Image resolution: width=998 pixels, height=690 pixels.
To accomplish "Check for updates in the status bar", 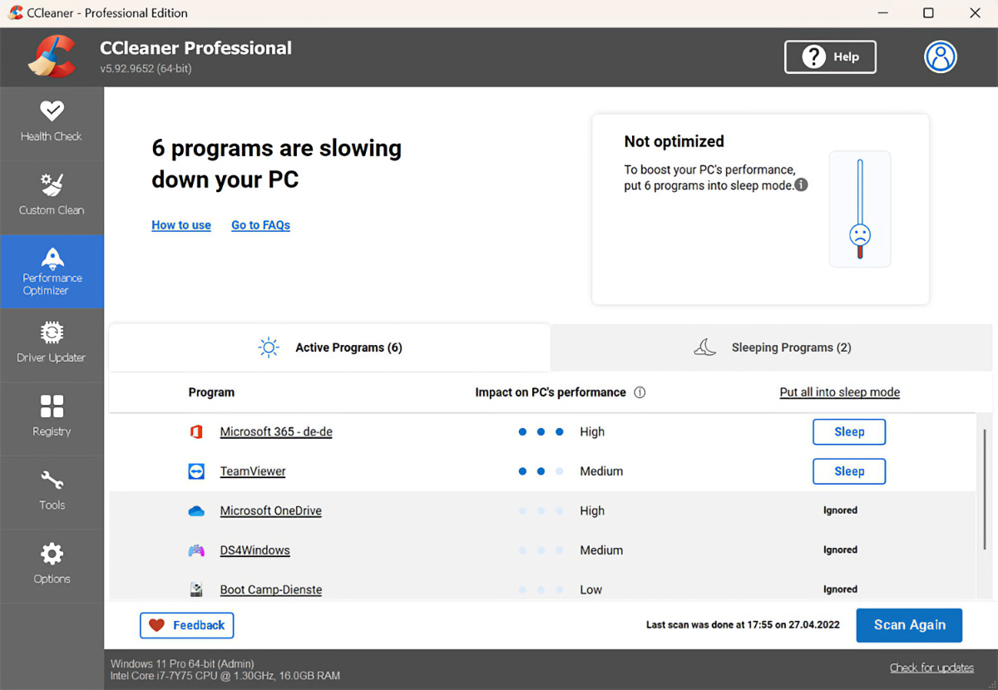I will (931, 667).
